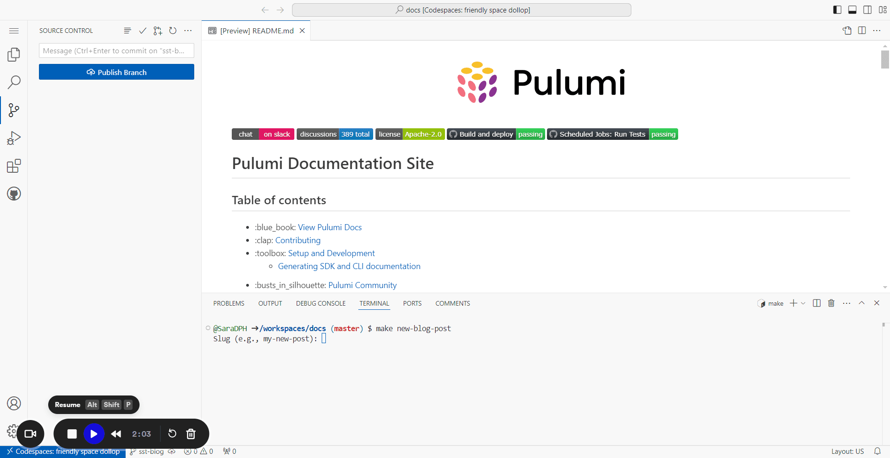The width and height of the screenshot is (890, 458).
Task: Switch to the Output tab
Action: point(270,303)
